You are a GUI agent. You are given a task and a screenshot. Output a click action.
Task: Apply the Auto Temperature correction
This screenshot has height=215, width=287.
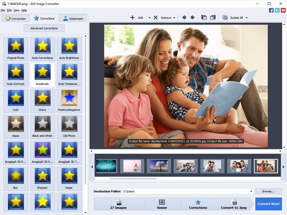tap(69, 75)
